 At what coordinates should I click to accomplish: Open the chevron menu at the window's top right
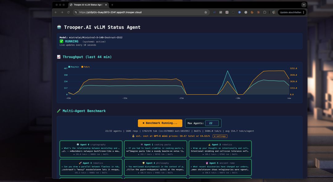coord(304,5)
